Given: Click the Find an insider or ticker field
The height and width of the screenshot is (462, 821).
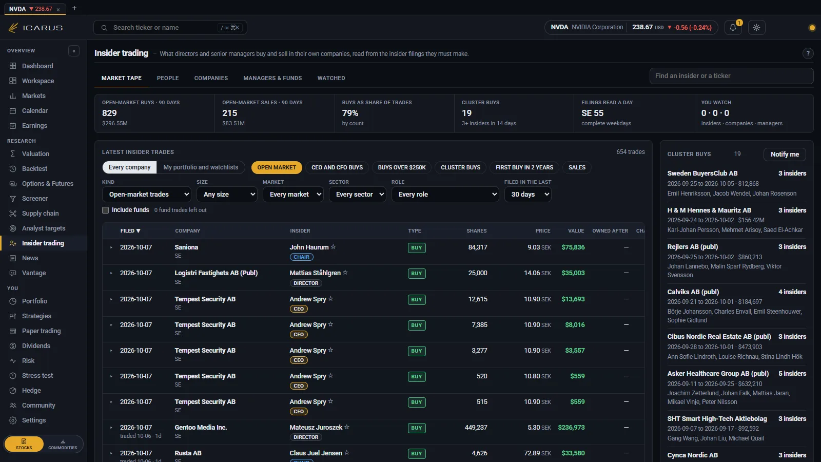Looking at the screenshot, I should [732, 76].
